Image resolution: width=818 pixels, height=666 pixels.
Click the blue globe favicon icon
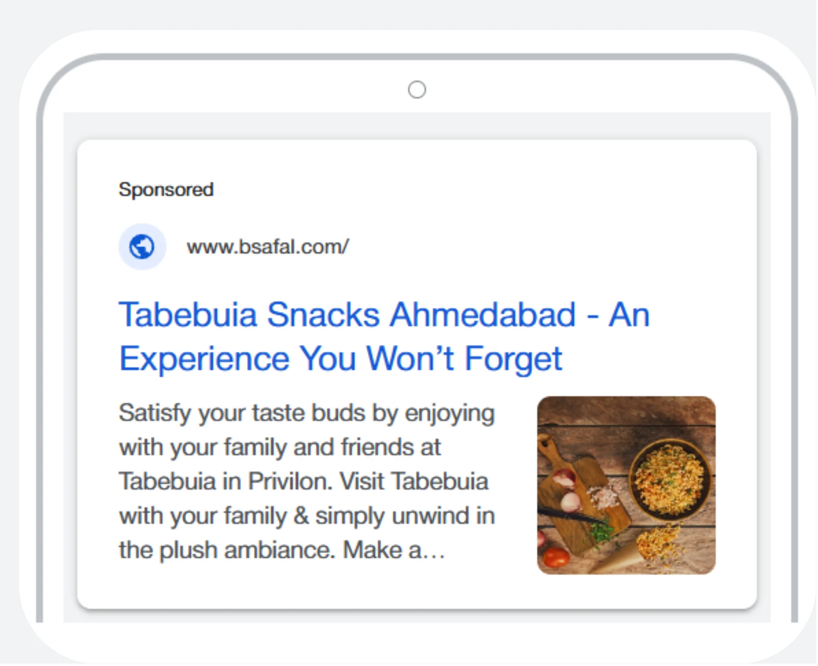pyautogui.click(x=142, y=247)
